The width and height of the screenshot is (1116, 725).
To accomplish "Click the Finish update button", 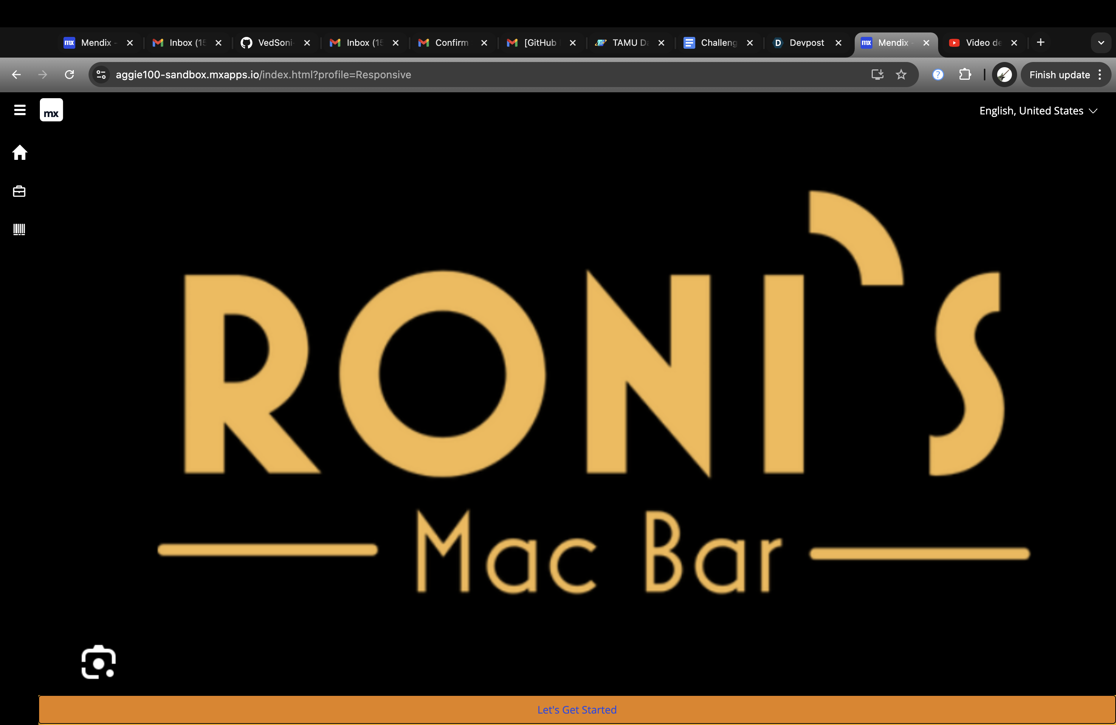I will click(1059, 75).
